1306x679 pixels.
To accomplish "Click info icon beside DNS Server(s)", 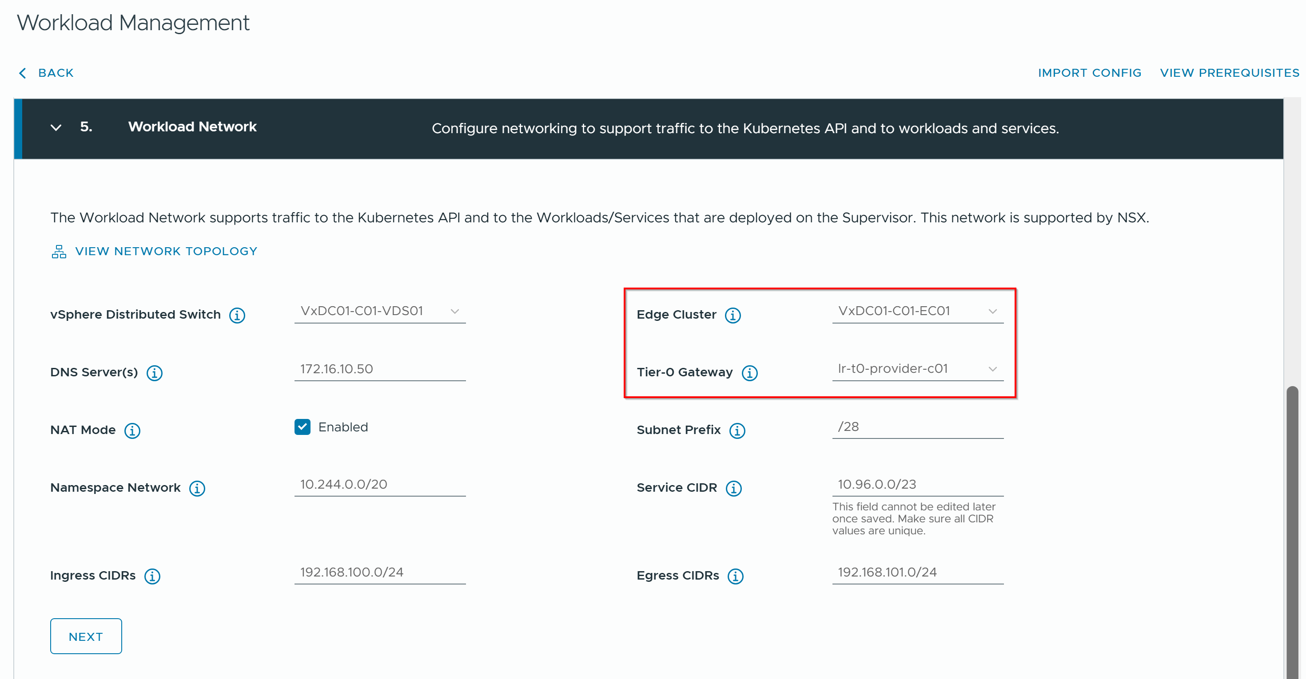I will pyautogui.click(x=154, y=373).
